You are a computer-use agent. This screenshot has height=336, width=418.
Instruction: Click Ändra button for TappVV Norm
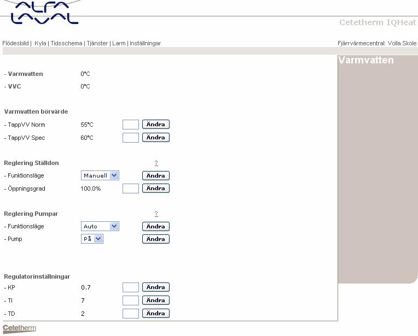(x=156, y=125)
